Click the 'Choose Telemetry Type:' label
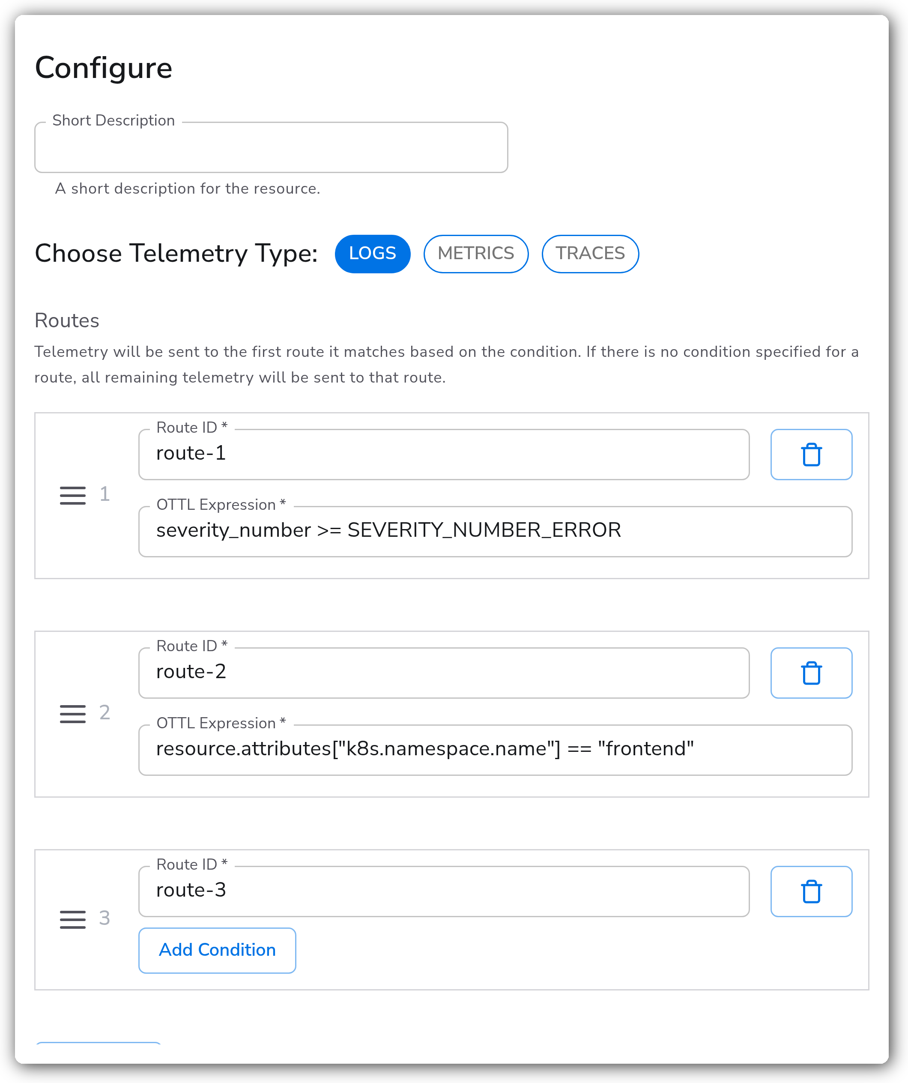 click(x=176, y=254)
